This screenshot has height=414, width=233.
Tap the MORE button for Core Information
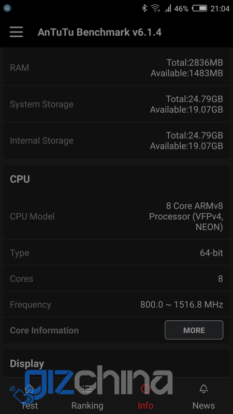194,330
